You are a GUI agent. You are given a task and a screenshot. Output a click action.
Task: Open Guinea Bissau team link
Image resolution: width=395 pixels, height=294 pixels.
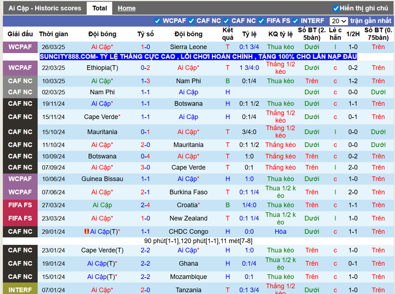[x=102, y=179]
